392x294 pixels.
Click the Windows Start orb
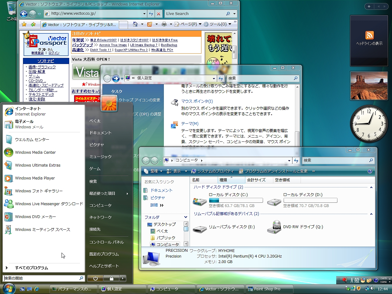pos(9,289)
